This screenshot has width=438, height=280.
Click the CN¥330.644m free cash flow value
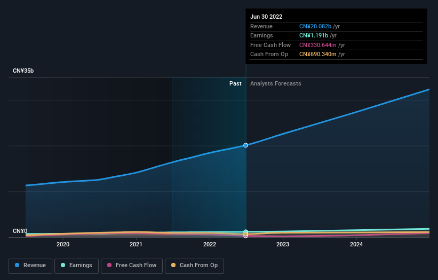click(318, 45)
